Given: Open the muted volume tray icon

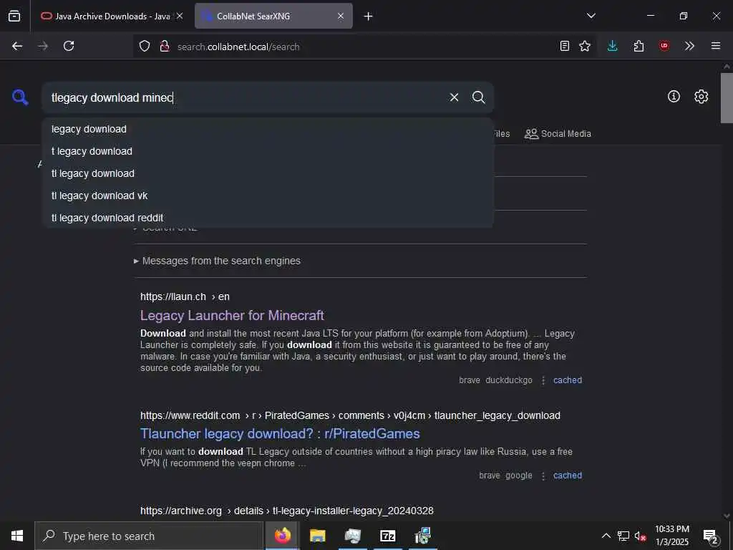Looking at the screenshot, I should click(641, 536).
